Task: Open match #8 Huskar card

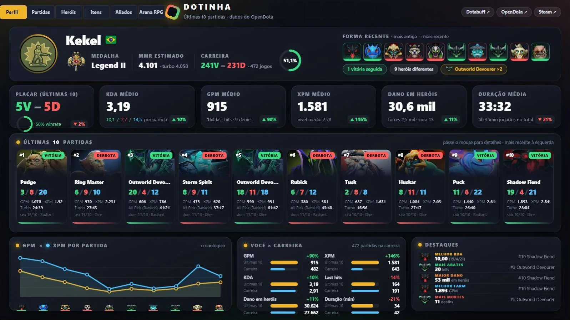Action: (420, 187)
